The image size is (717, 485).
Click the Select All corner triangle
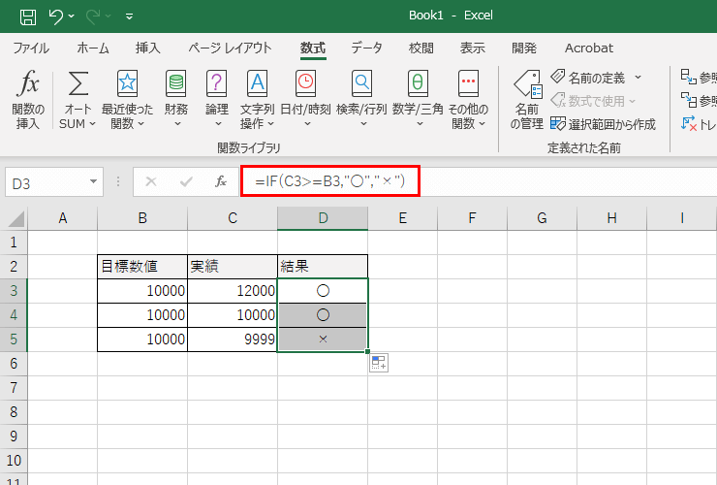pyautogui.click(x=16, y=219)
